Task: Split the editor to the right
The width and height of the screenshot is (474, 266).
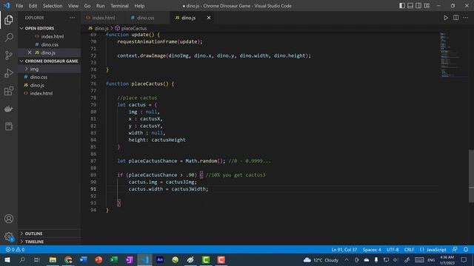Action: (456, 18)
